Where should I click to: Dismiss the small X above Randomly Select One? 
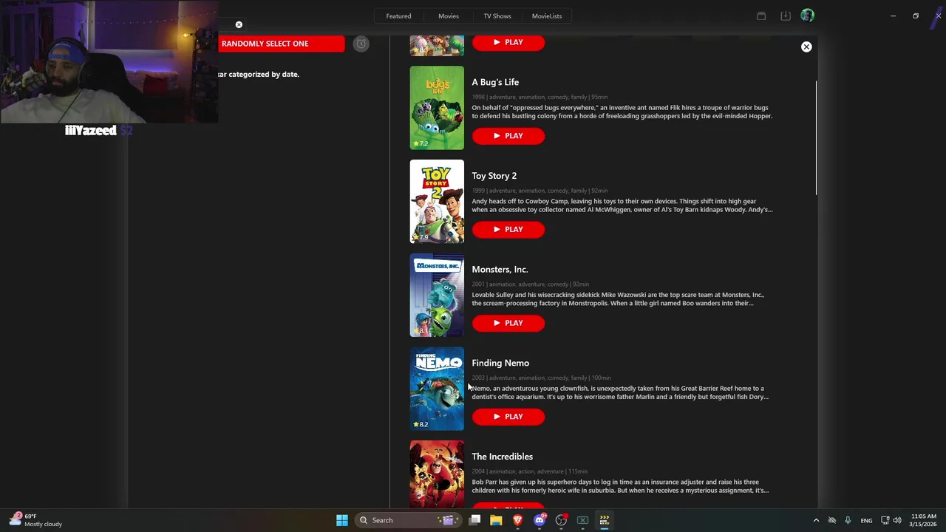click(239, 24)
